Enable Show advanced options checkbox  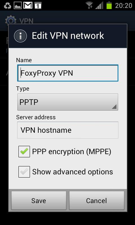[x=24, y=172]
